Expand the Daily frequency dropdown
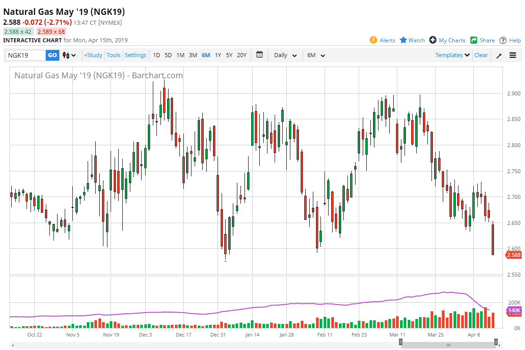The image size is (525, 350). click(x=285, y=55)
